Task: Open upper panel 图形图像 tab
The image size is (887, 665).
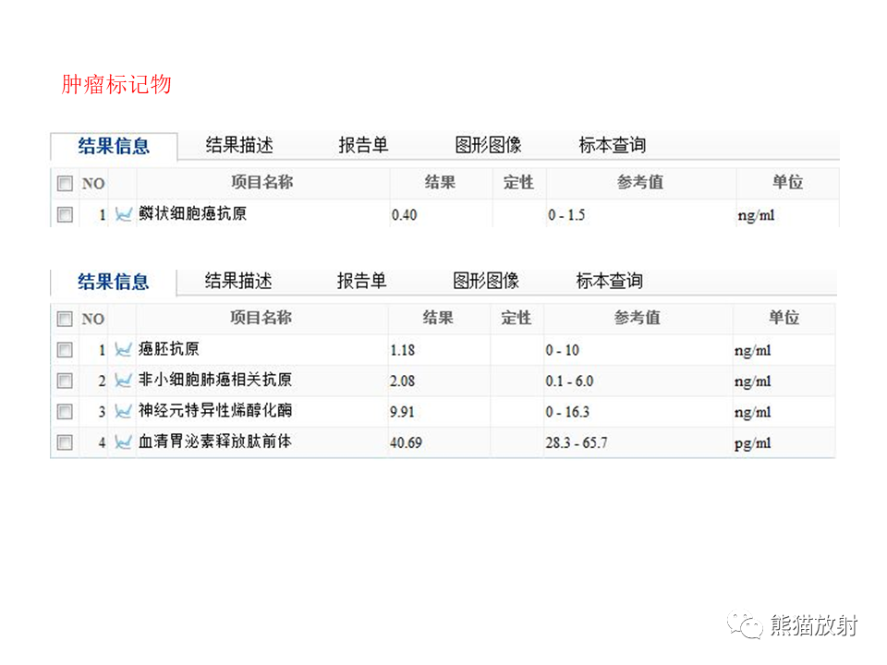Action: pyautogui.click(x=488, y=145)
